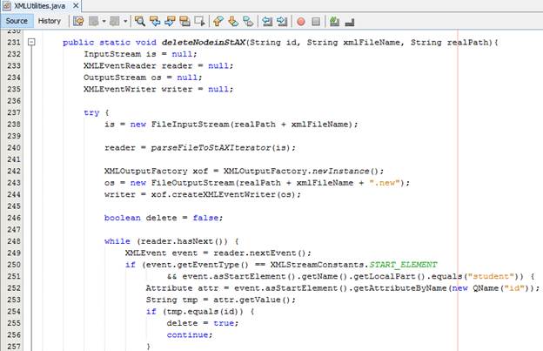Viewport: 543px width, 351px height.
Task: Toggle highlight search results
Action: (184, 22)
